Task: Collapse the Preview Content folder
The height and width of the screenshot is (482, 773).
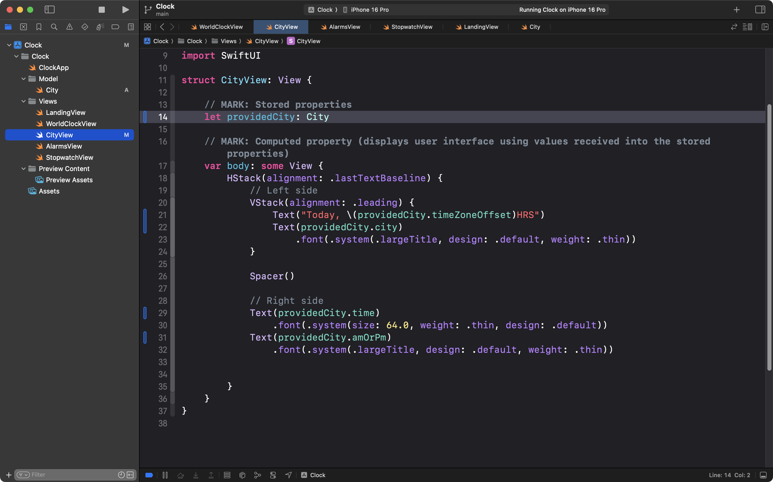Action: [24, 169]
